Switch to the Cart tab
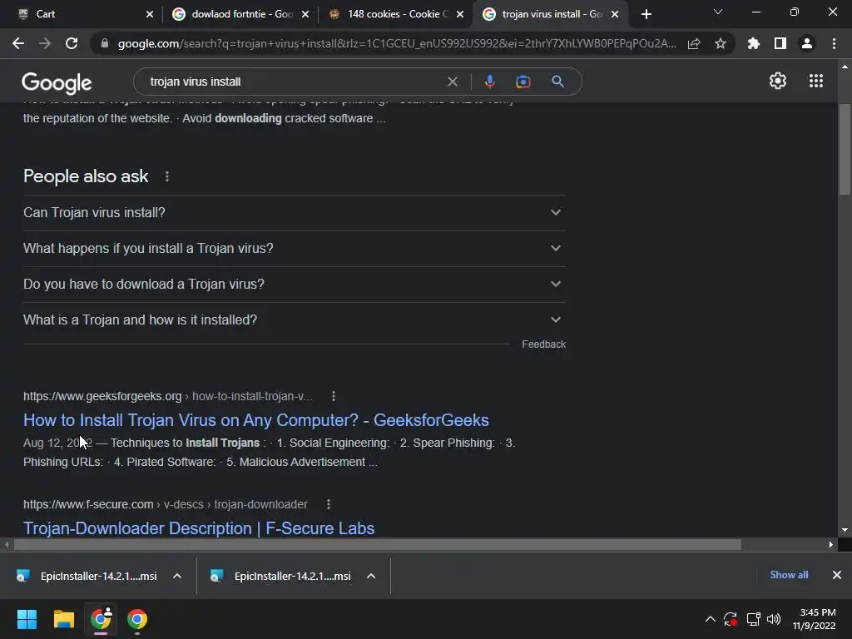The width and height of the screenshot is (852, 639). click(x=82, y=14)
